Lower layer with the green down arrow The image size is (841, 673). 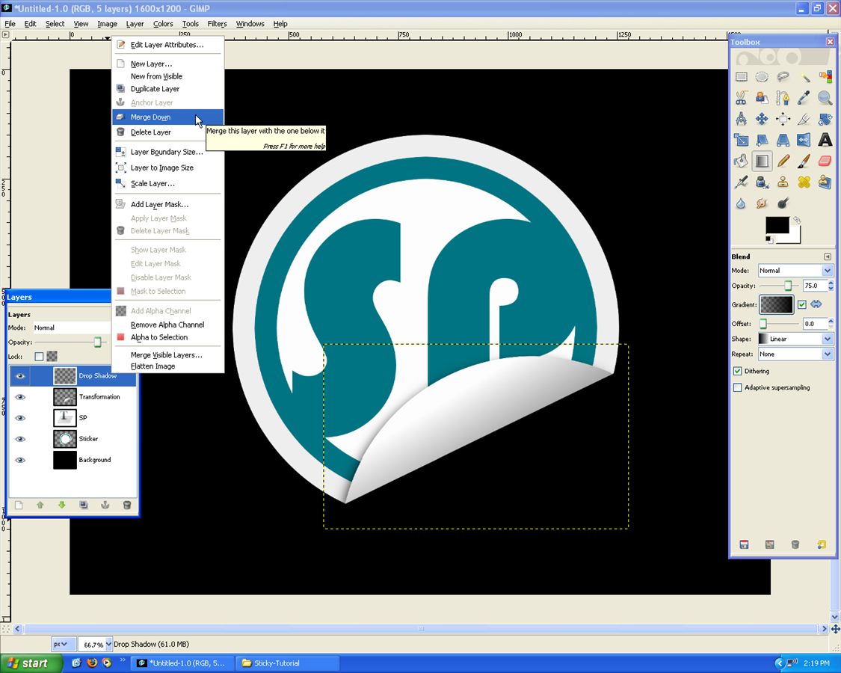click(x=62, y=505)
